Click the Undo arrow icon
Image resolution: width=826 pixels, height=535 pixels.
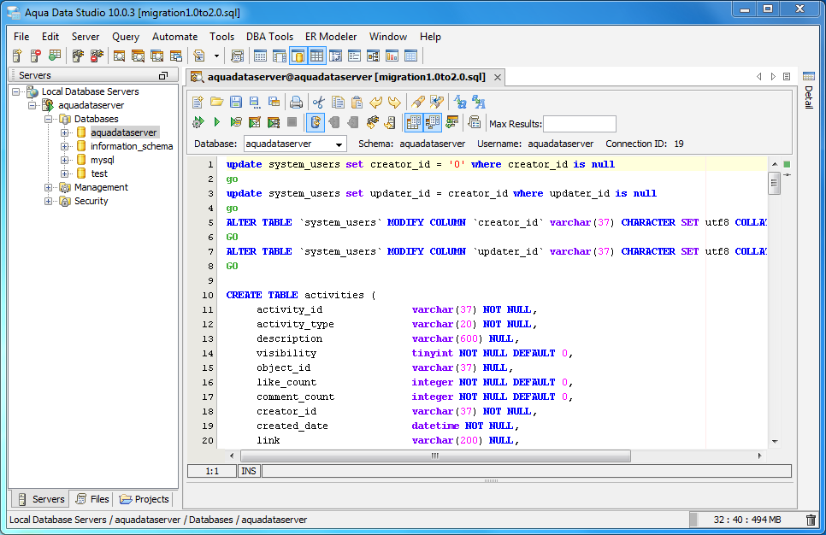(375, 102)
